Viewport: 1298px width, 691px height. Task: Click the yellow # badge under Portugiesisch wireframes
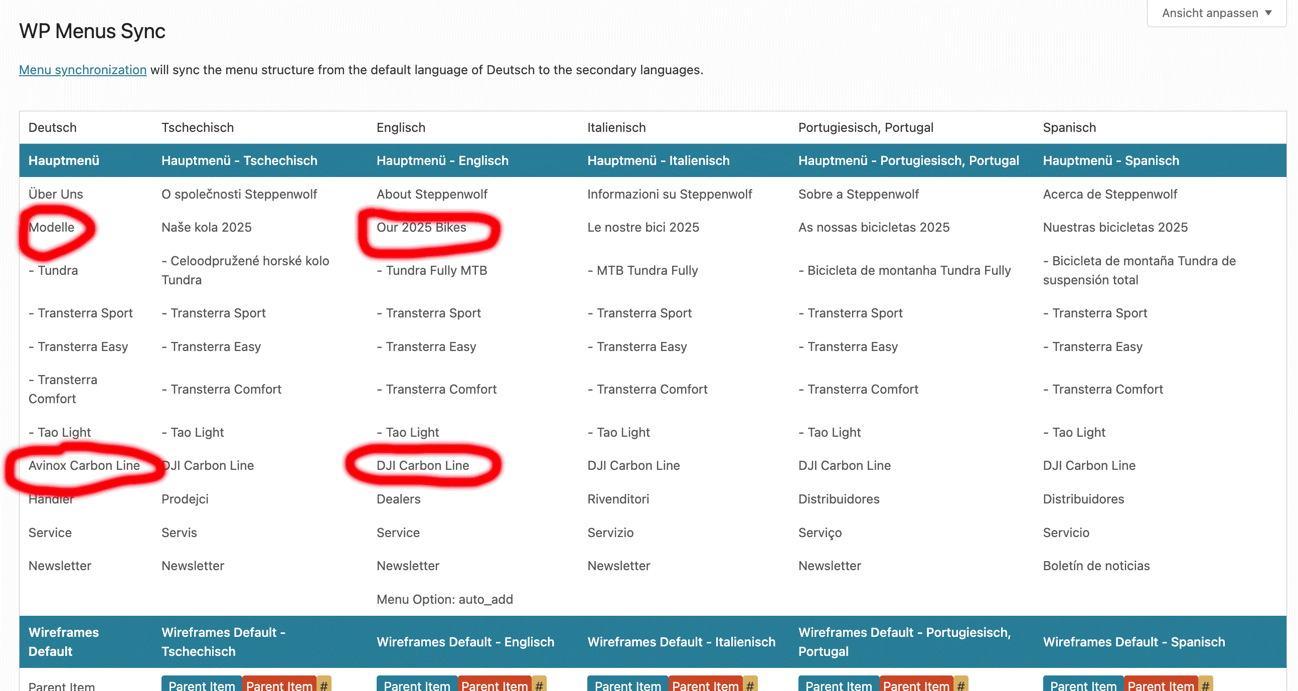tap(961, 685)
